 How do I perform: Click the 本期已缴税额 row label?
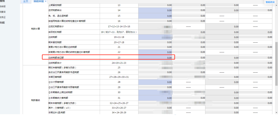55,77
